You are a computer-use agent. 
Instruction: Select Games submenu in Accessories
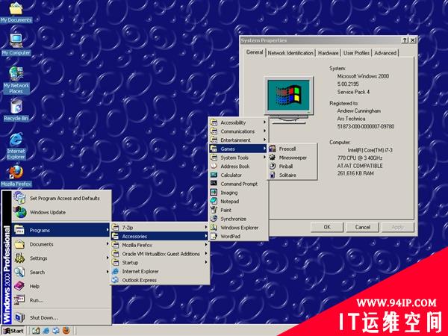click(x=238, y=149)
